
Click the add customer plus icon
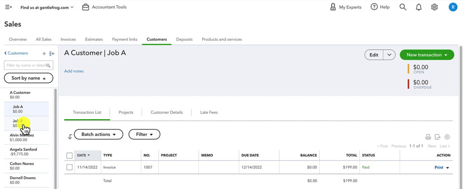click(x=44, y=53)
